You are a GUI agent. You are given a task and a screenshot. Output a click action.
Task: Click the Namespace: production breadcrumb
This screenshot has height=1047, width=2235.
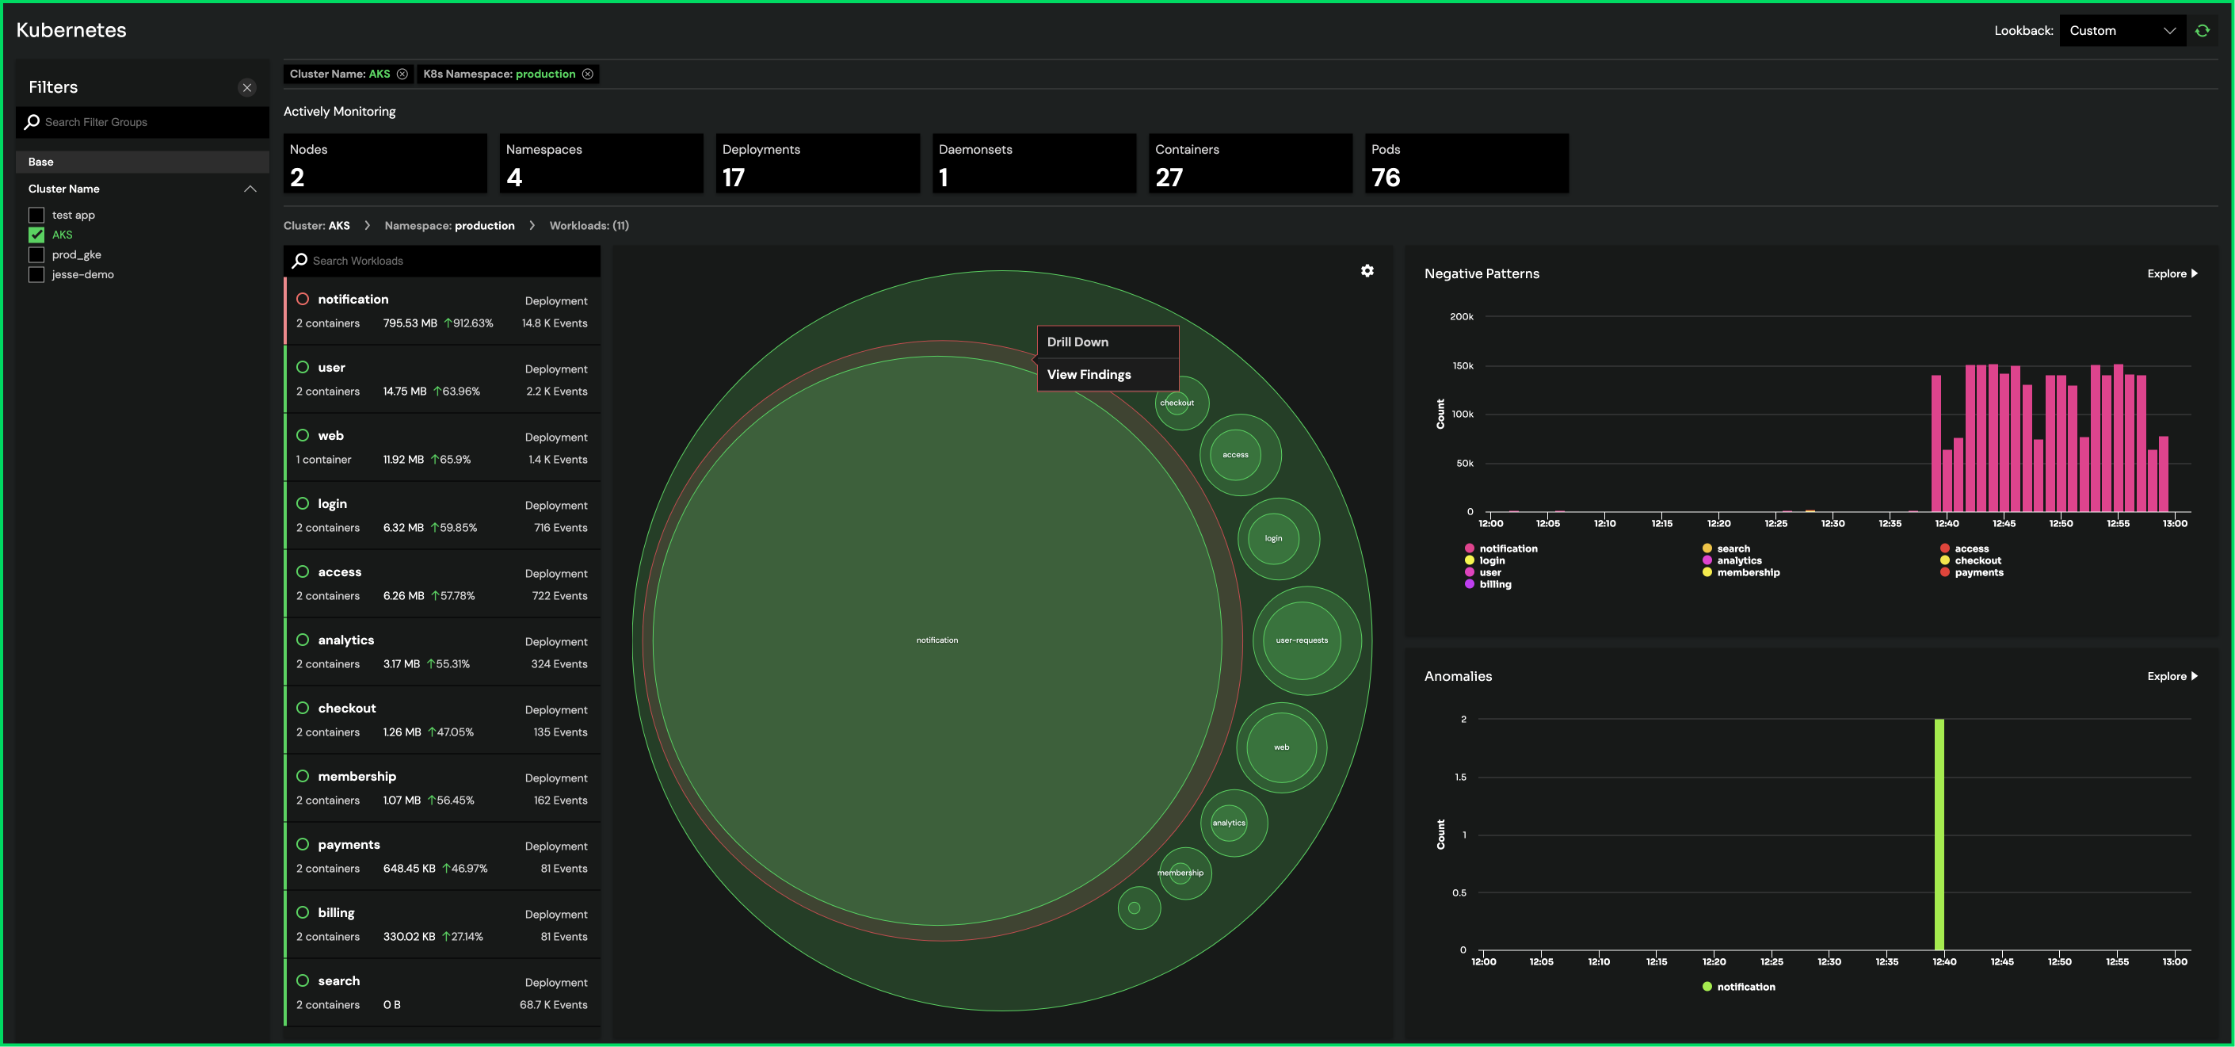(449, 226)
